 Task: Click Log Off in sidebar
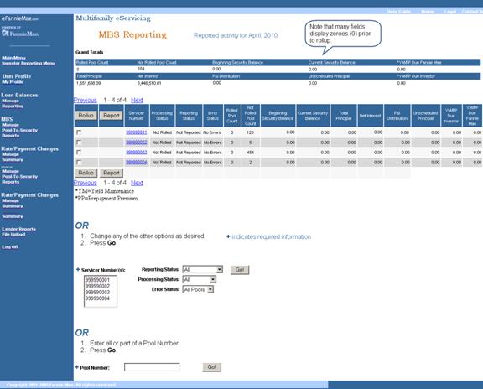point(10,246)
